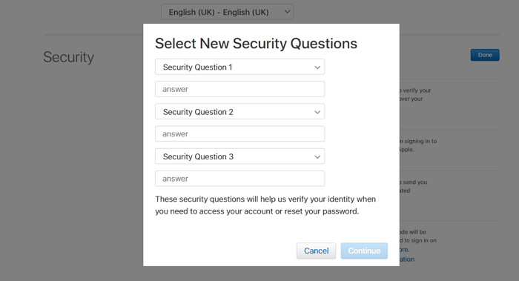519x281 pixels.
Task: Open the English (UK) language selector
Action: tap(227, 12)
